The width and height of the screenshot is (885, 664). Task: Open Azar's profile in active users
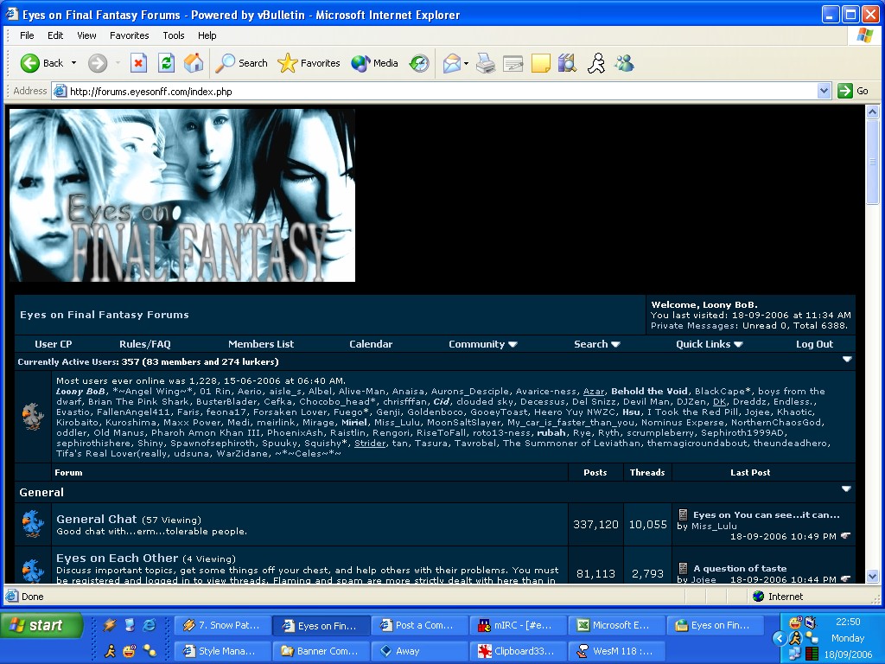593,392
